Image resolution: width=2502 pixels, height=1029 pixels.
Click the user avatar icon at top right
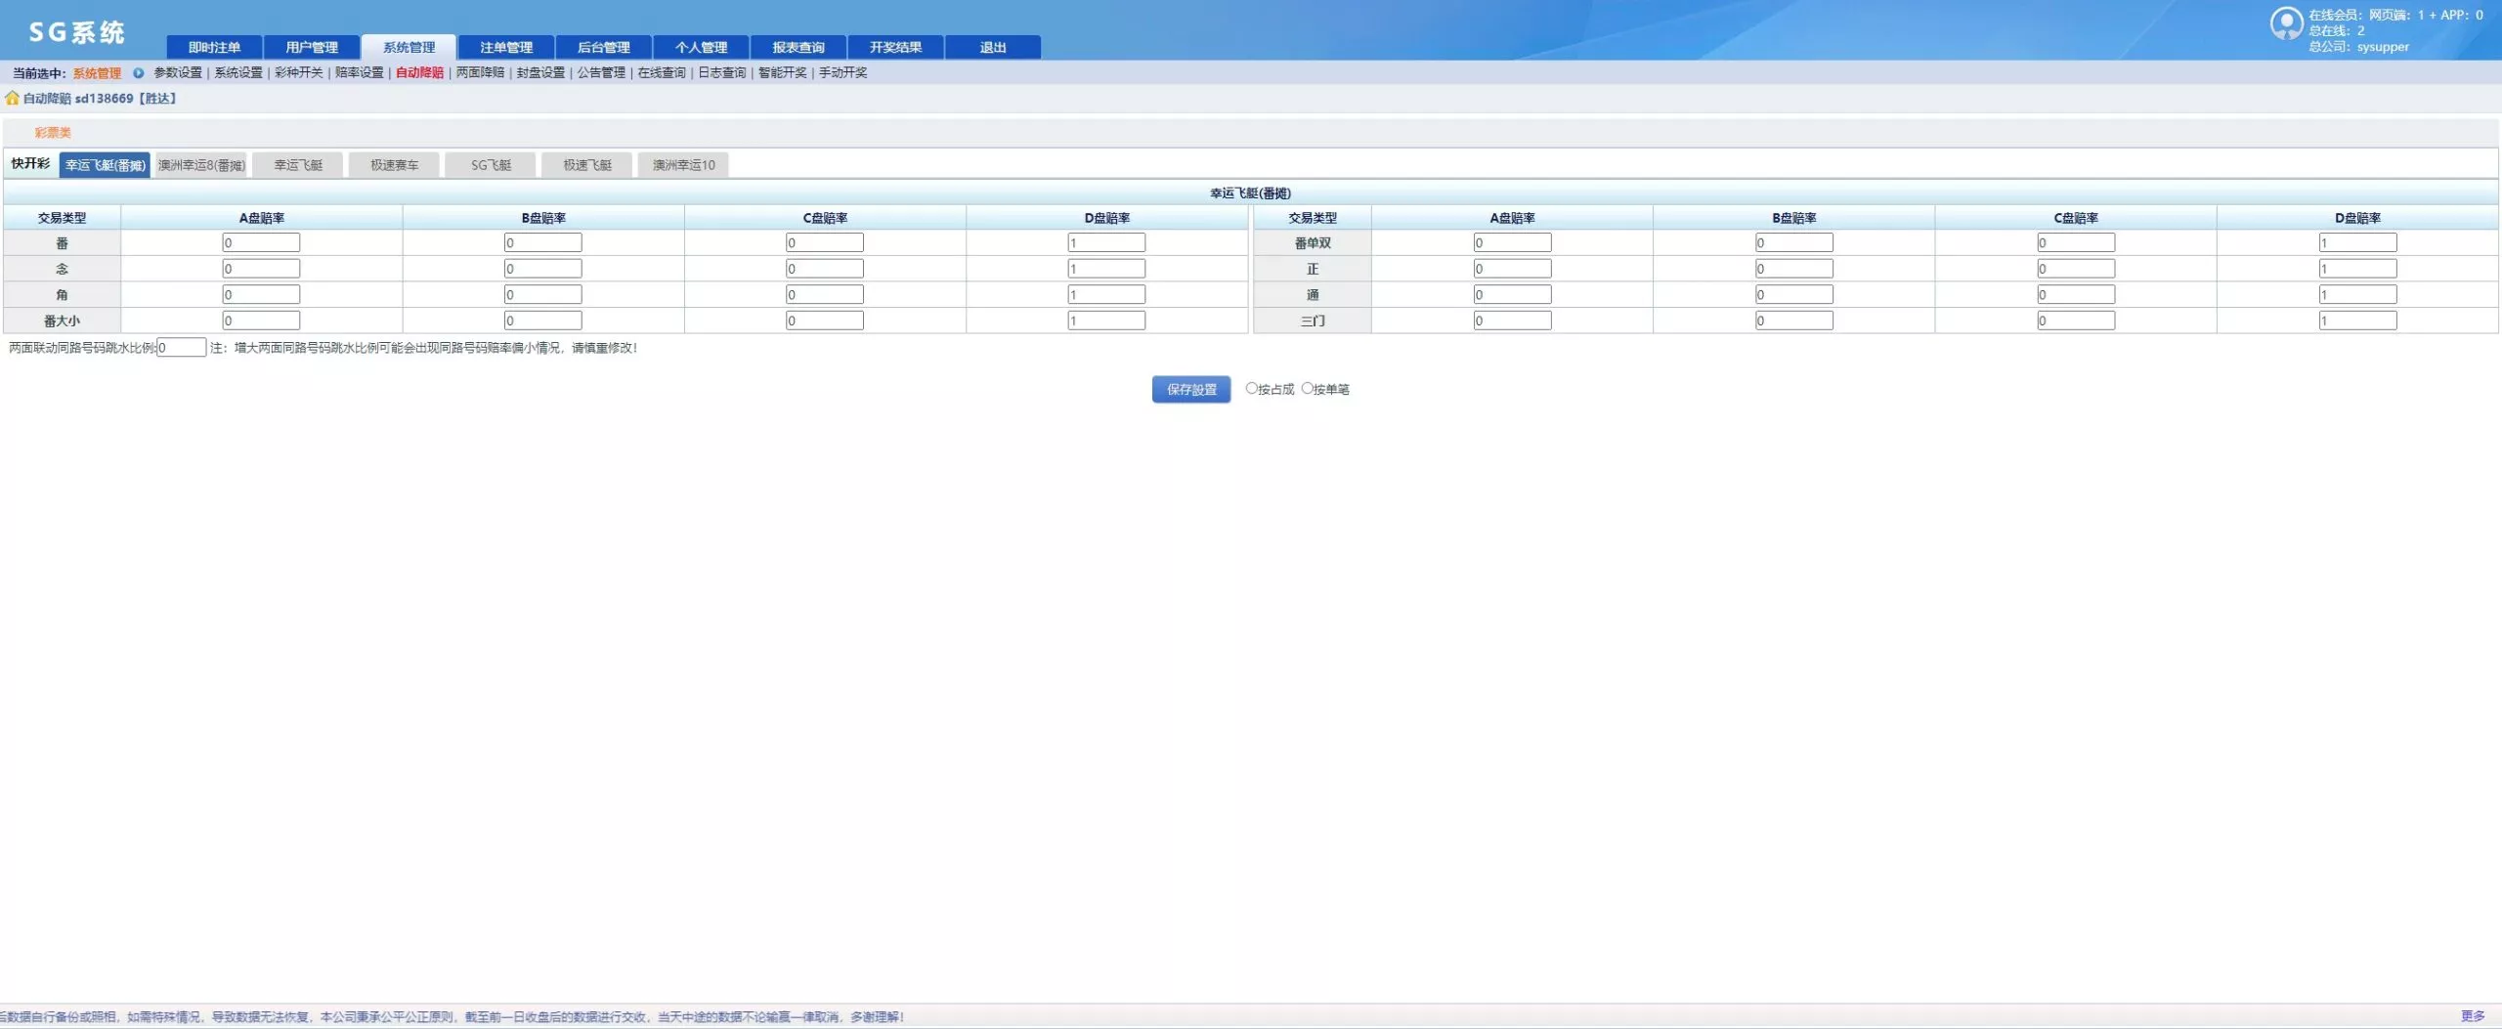click(x=2285, y=23)
